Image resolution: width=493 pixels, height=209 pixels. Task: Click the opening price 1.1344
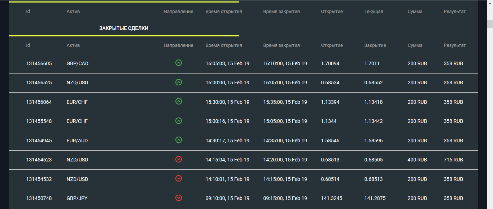point(329,121)
